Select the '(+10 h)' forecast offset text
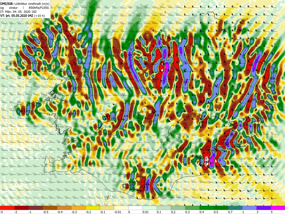 coord(40,15)
